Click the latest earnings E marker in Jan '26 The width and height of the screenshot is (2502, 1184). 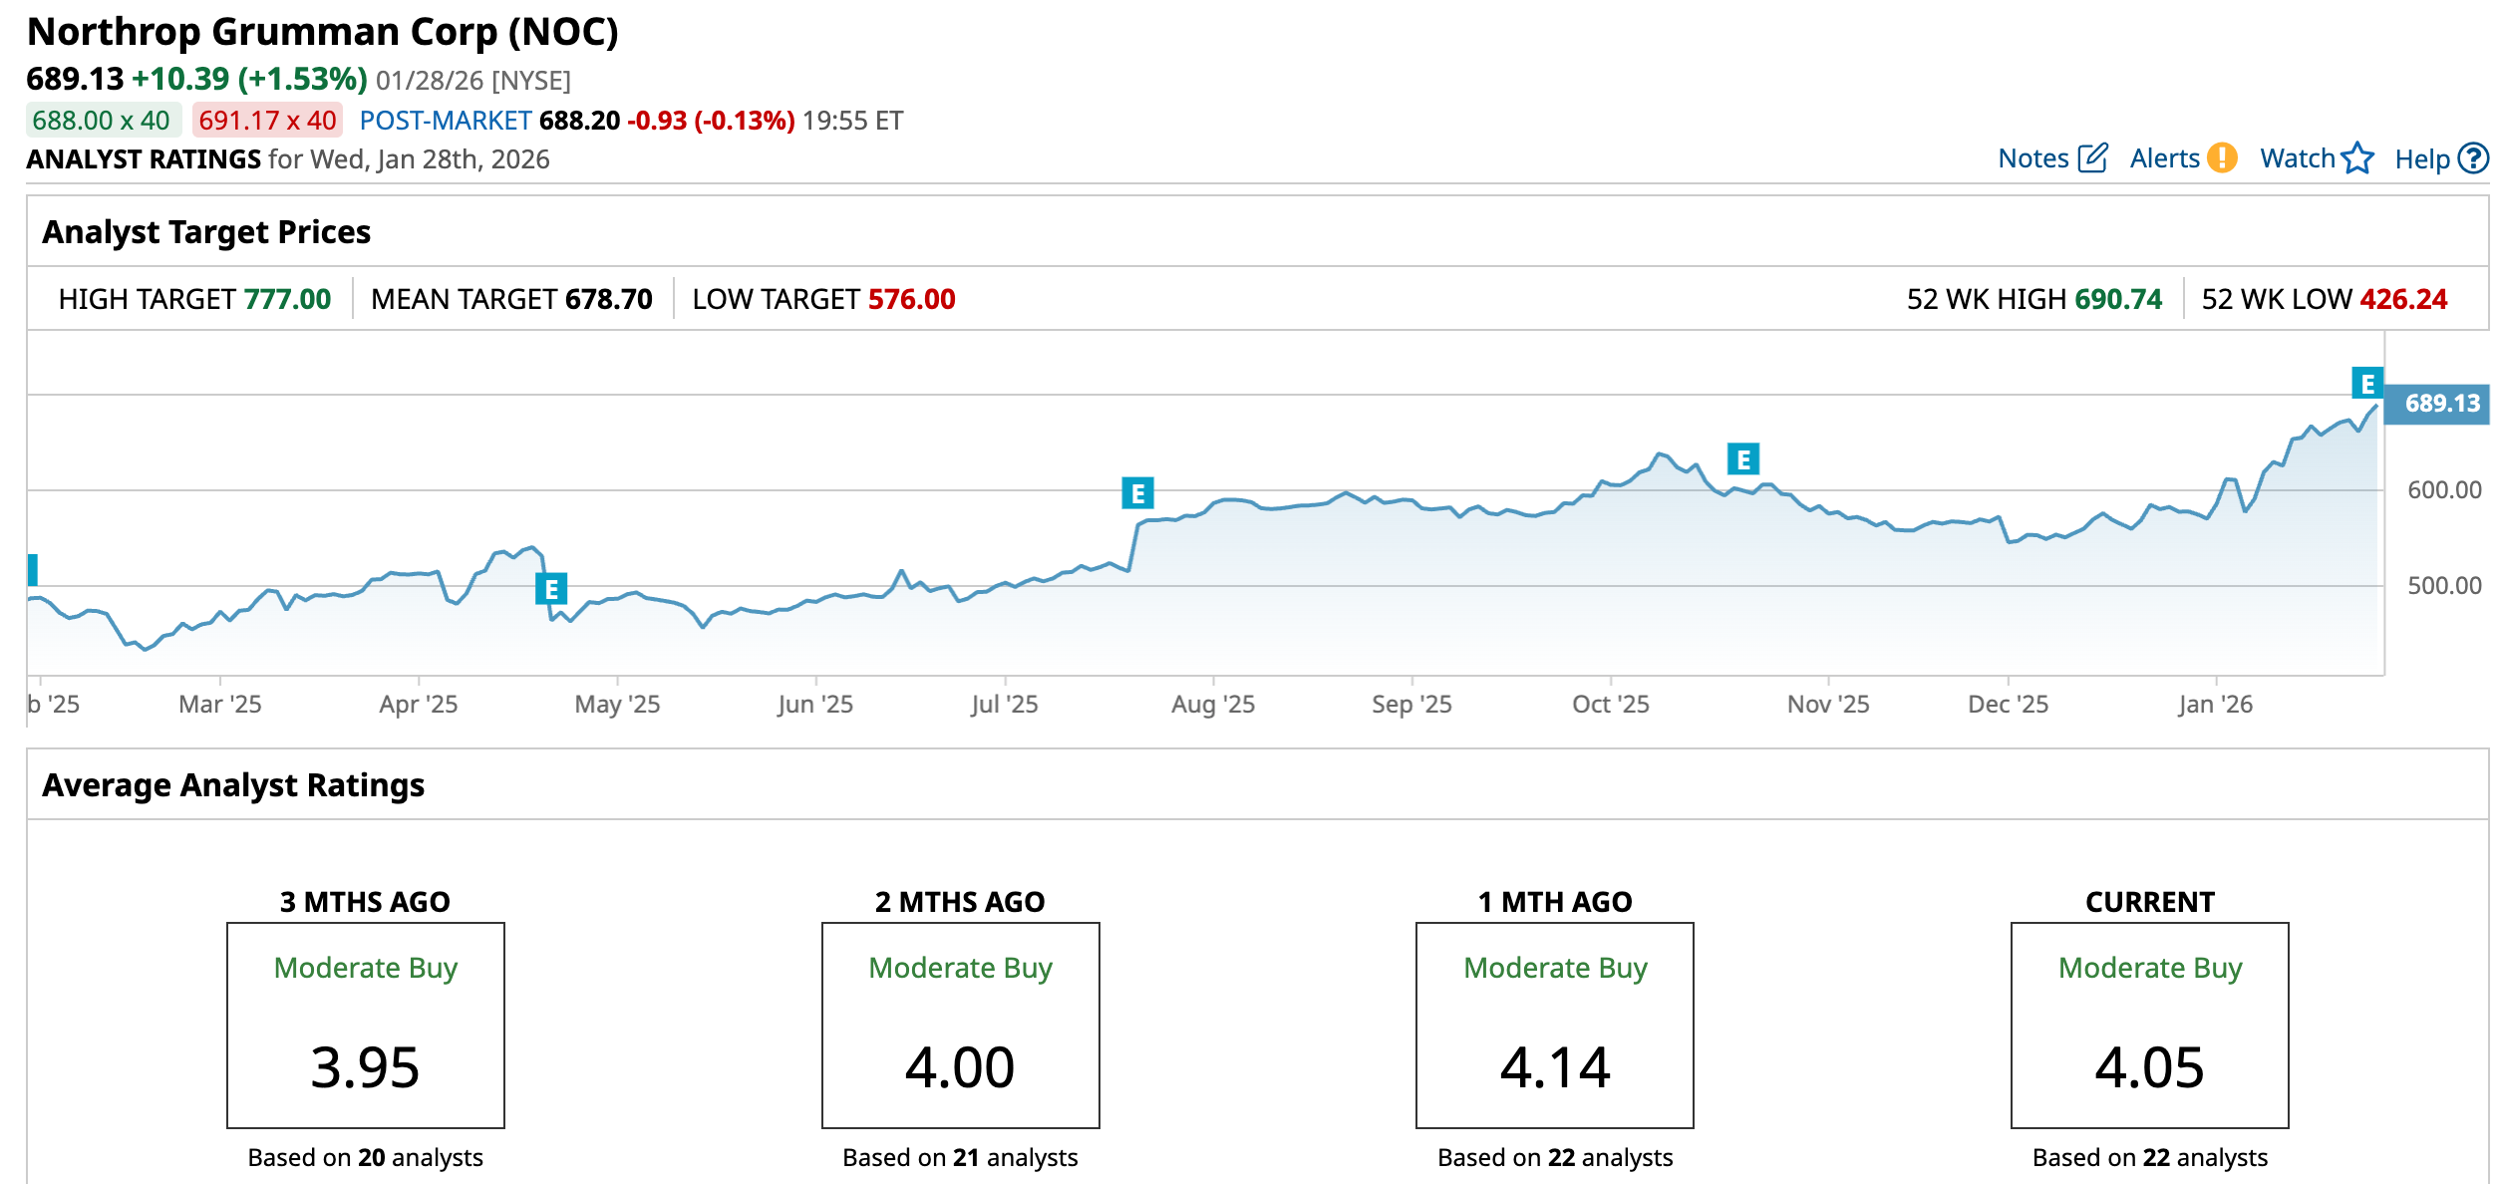[x=2367, y=384]
